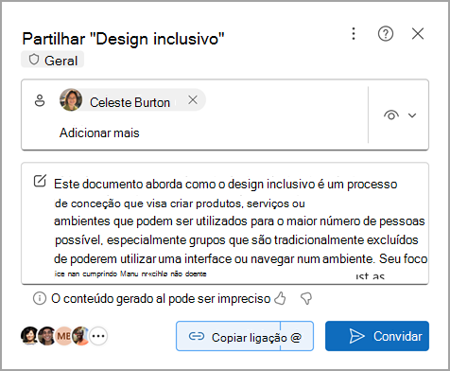Click "O conteúdo gerado" disclaimer text
450x371 pixels.
(161, 298)
